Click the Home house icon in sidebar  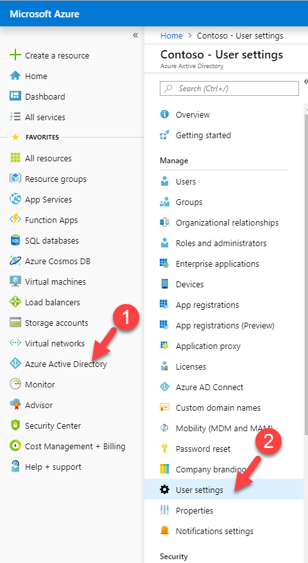pyautogui.click(x=15, y=76)
